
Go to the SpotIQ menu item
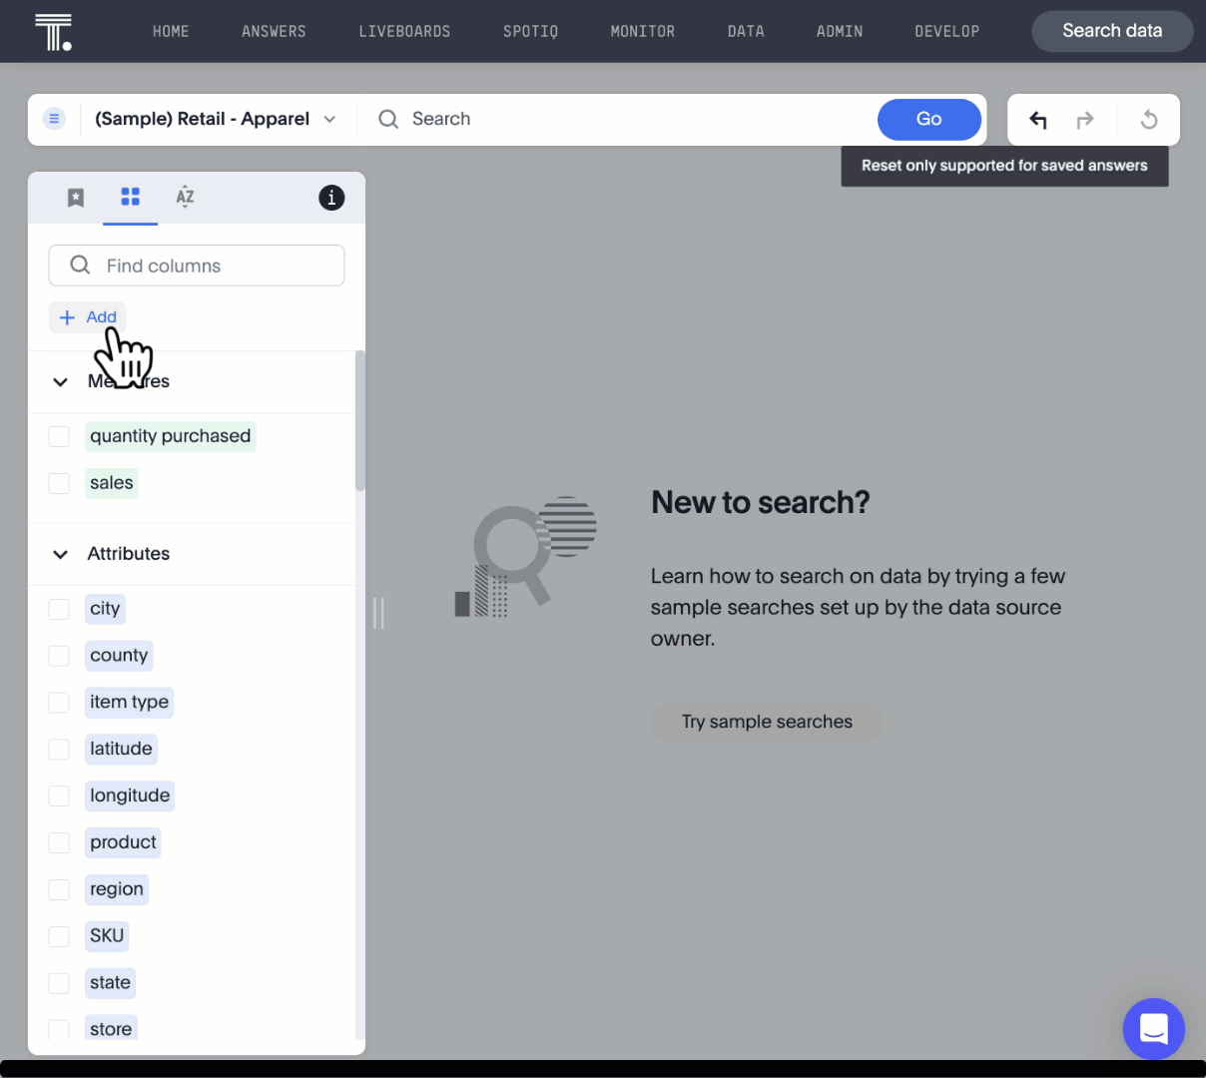[x=530, y=32]
